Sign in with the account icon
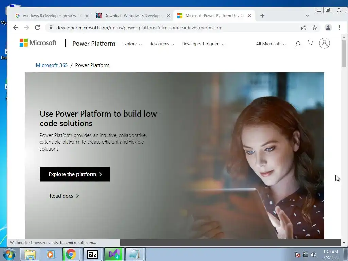This screenshot has height=261, width=348. [325, 43]
